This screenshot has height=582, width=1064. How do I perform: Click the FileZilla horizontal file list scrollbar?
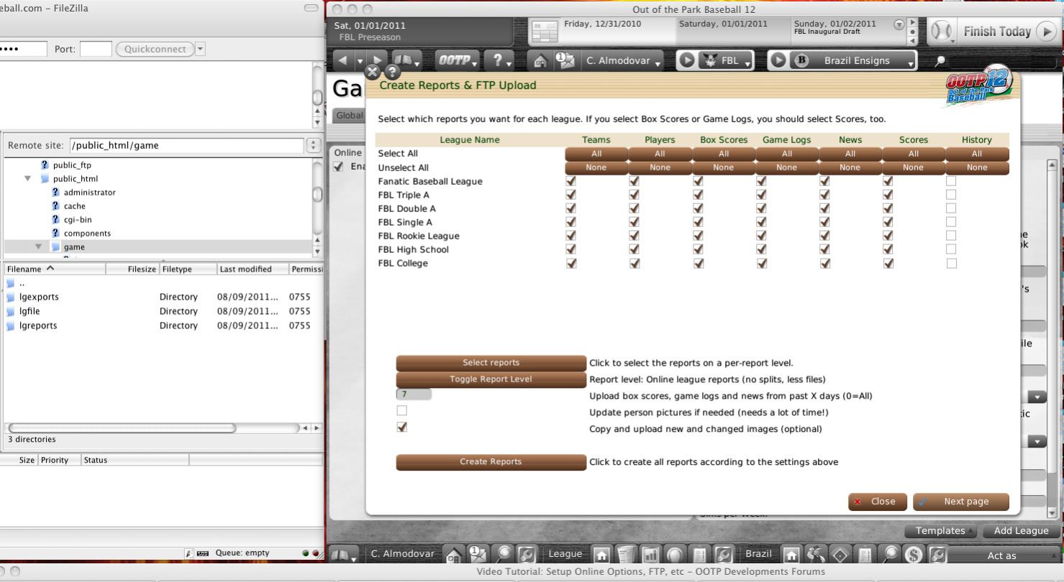coord(121,428)
